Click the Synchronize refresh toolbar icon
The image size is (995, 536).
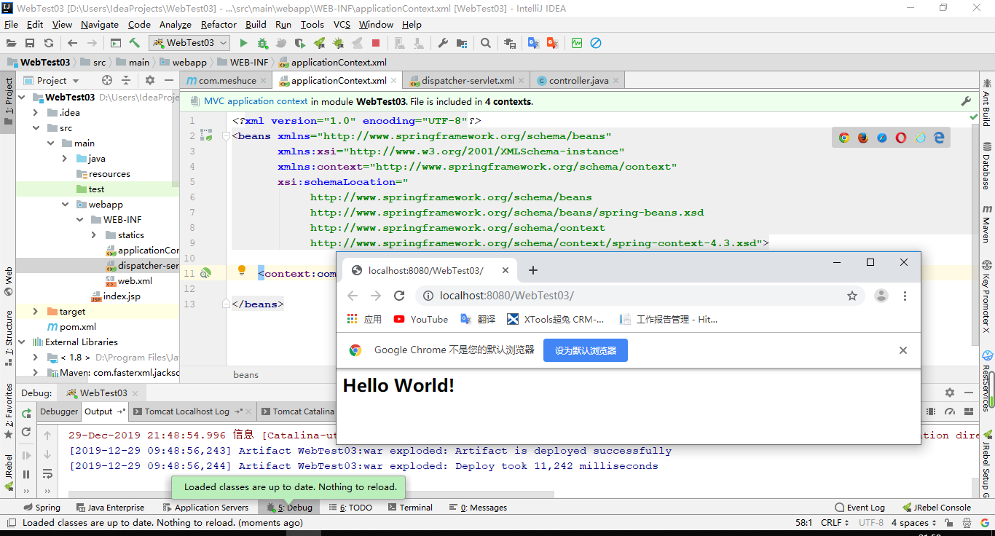click(x=49, y=43)
